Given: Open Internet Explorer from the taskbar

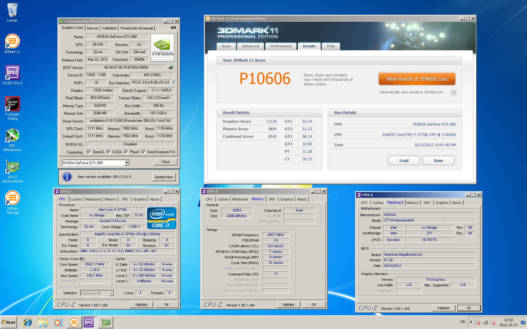Looking at the screenshot, I should coord(28,322).
